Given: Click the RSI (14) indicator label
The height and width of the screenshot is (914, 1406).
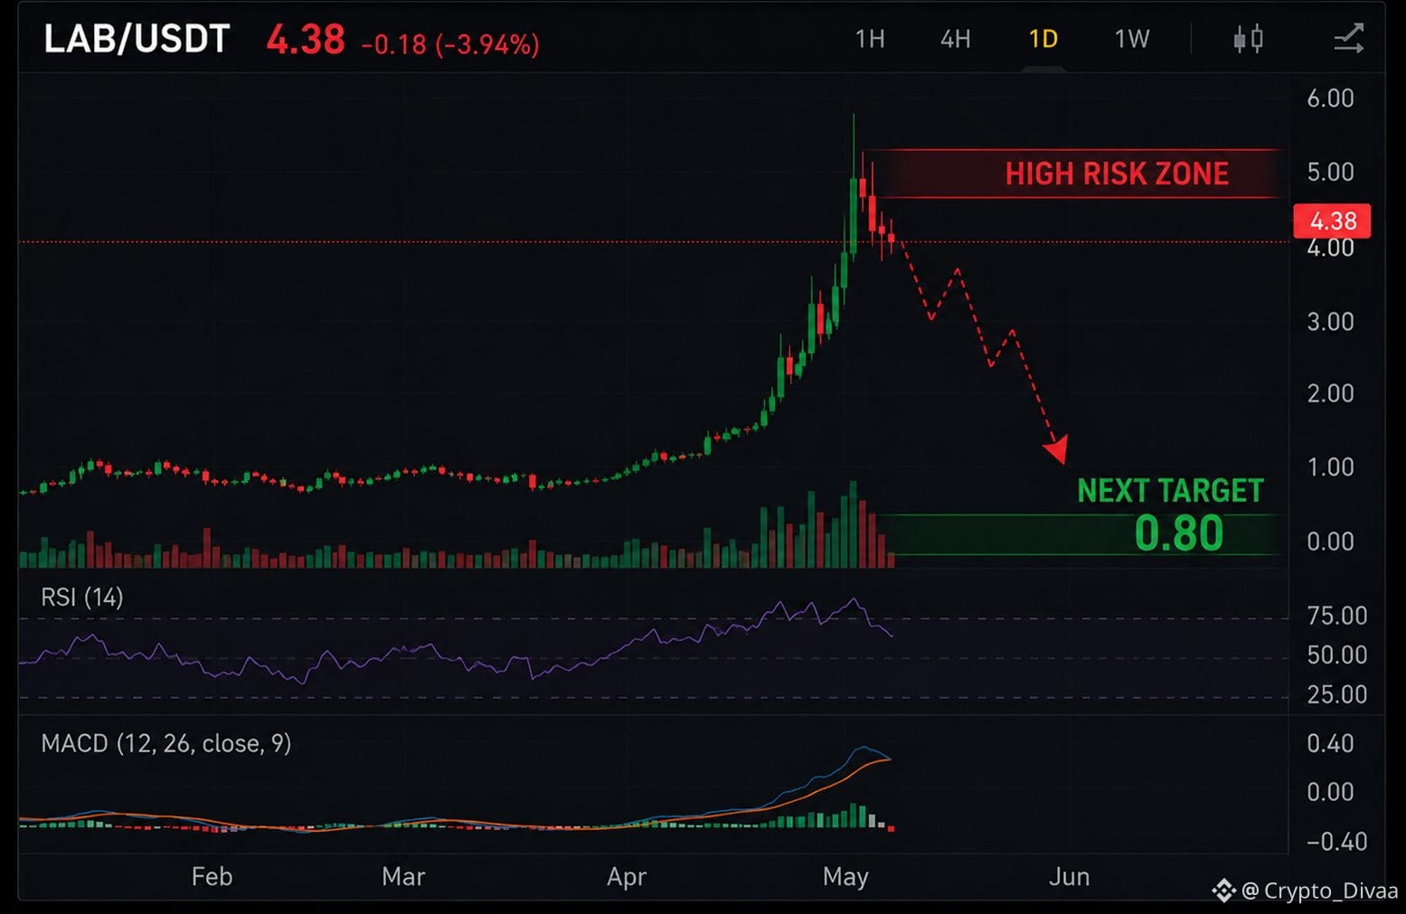Looking at the screenshot, I should (x=82, y=597).
